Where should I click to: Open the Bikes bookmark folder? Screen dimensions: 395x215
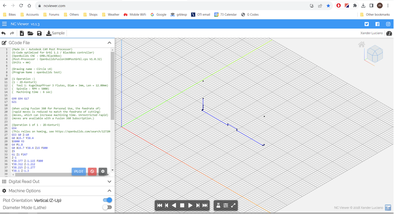(x=9, y=15)
